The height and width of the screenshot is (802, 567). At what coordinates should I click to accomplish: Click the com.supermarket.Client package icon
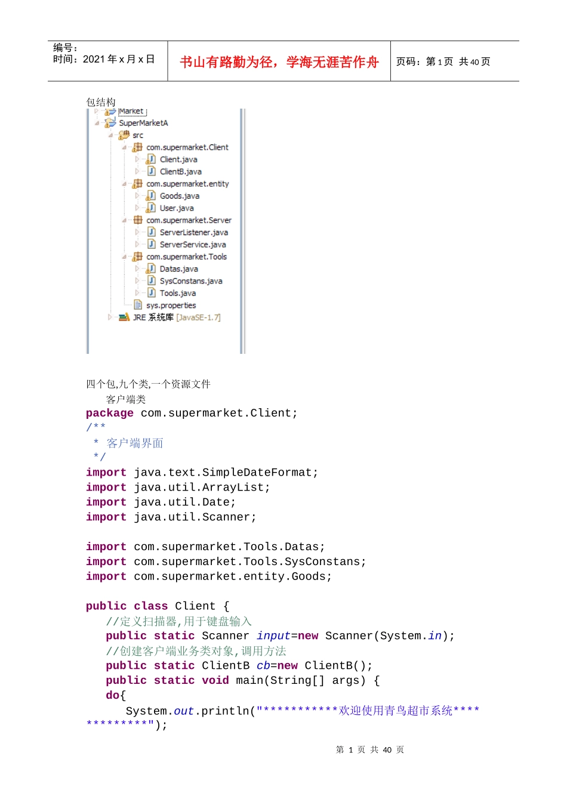coord(138,147)
